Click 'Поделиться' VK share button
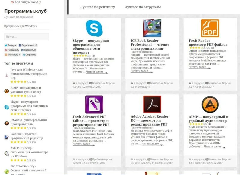Viewport: 240px width, 175px height. click(x=28, y=50)
